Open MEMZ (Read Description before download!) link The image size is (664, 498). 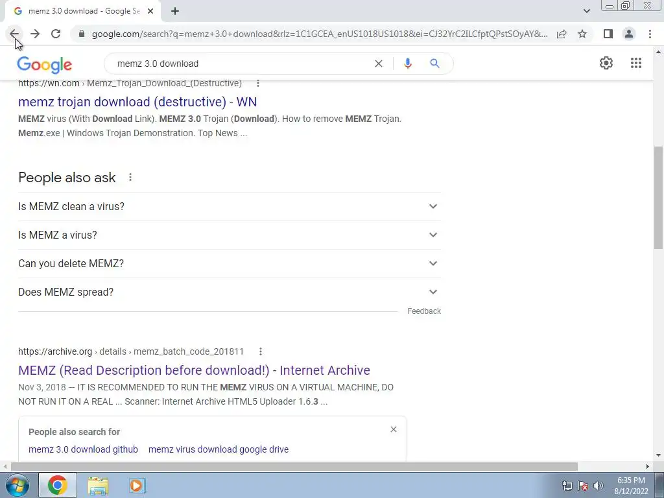tap(194, 370)
